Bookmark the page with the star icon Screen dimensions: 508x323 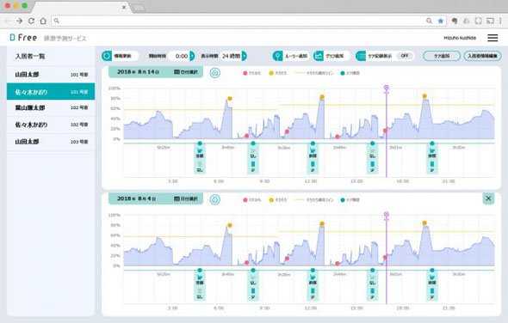tap(440, 21)
